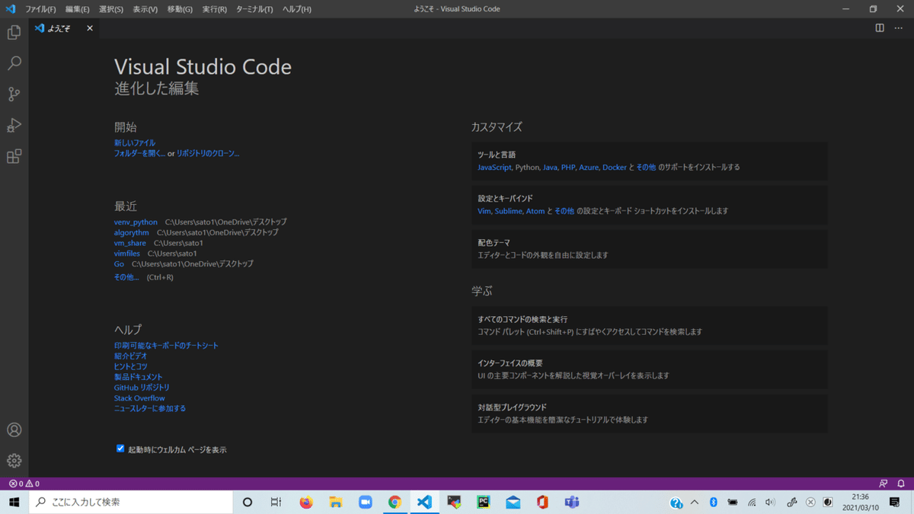The width and height of the screenshot is (914, 514).
Task: Open the インターフェイスの概要 card
Action: point(649,369)
